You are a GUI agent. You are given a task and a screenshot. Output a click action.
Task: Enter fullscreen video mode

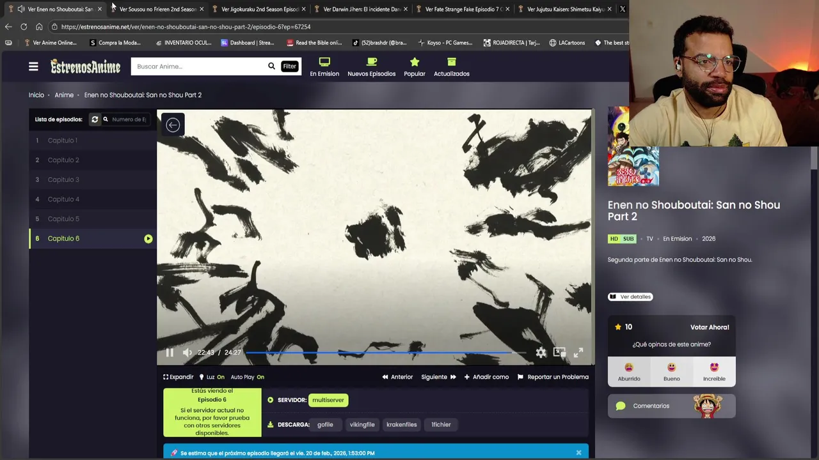tap(578, 353)
